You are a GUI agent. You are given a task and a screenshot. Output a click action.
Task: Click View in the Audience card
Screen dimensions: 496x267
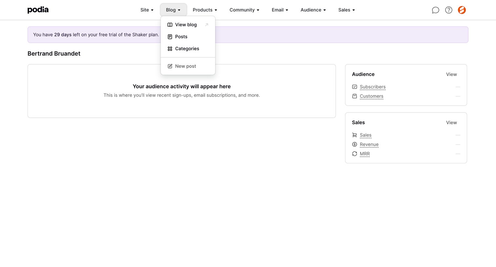click(451, 74)
